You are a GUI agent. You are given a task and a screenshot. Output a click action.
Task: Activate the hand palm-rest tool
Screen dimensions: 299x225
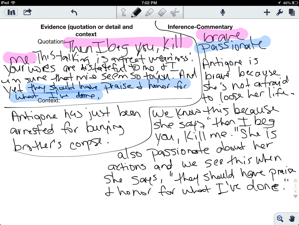coord(292,219)
